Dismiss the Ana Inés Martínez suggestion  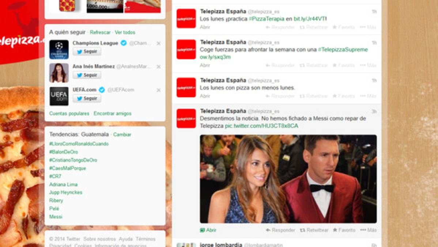pyautogui.click(x=158, y=67)
